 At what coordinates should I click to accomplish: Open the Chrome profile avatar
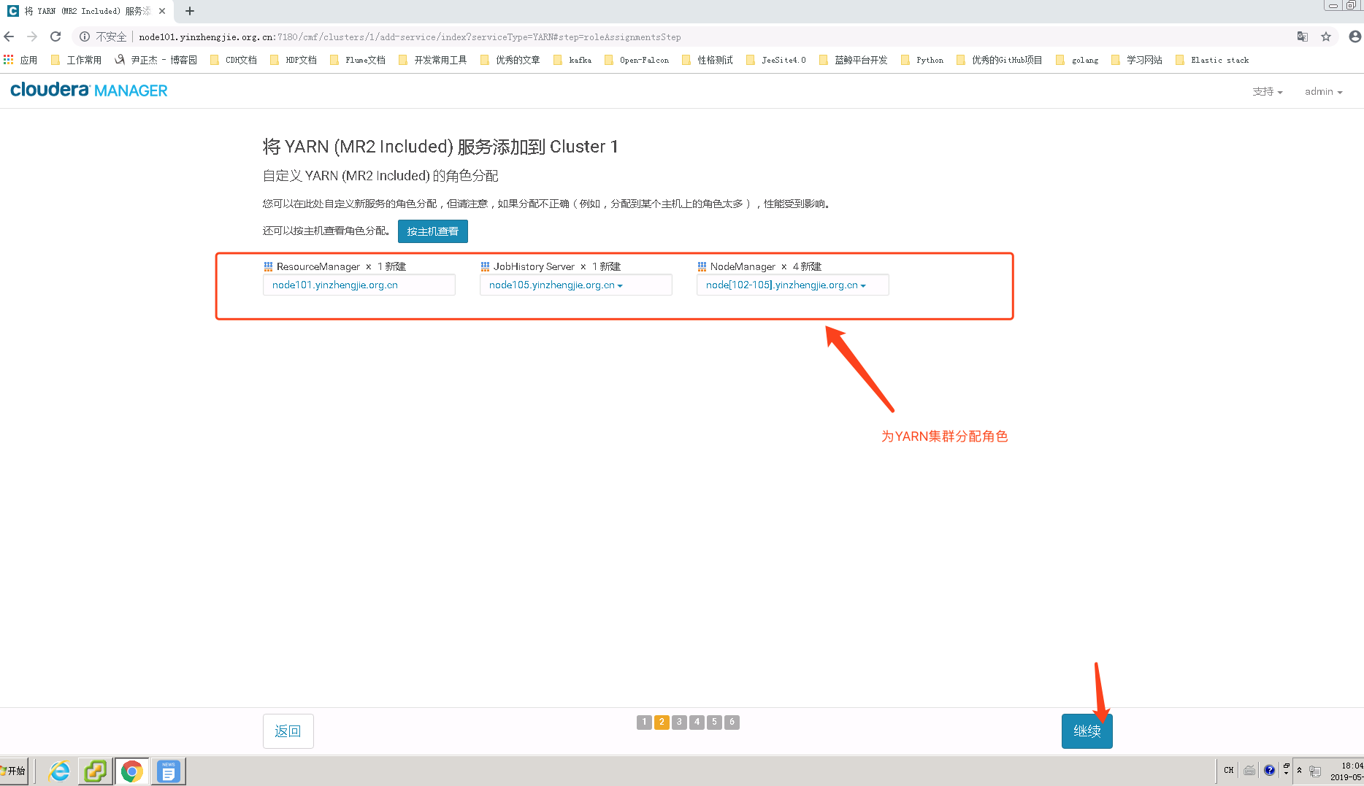(x=1355, y=36)
